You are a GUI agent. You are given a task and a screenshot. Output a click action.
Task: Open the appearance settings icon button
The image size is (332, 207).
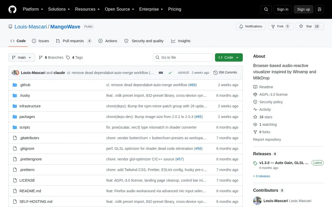(320, 9)
